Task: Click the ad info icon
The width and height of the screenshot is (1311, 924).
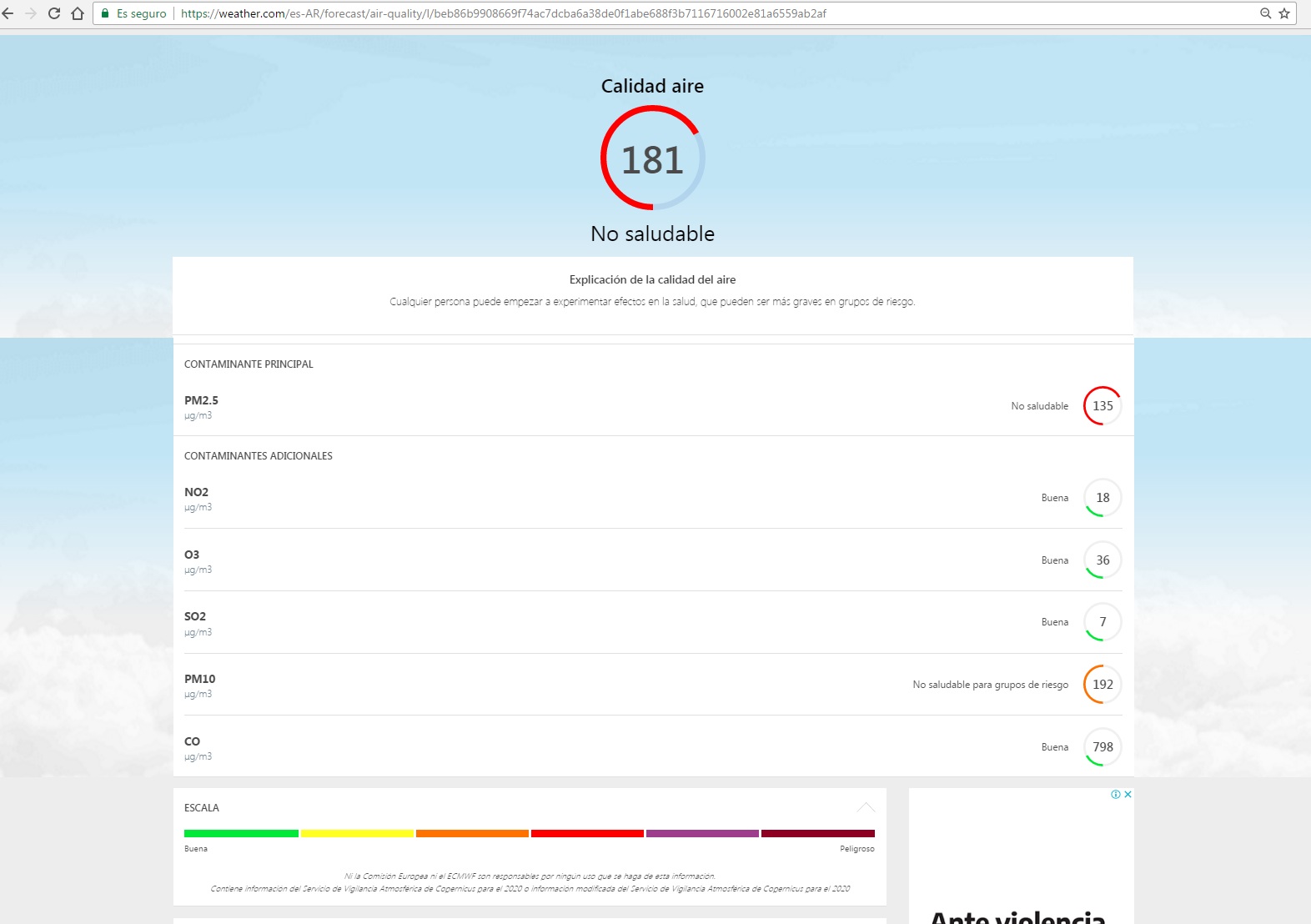Action: pyautogui.click(x=1115, y=795)
